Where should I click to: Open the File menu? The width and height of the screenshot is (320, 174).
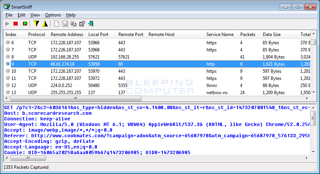(x=9, y=15)
